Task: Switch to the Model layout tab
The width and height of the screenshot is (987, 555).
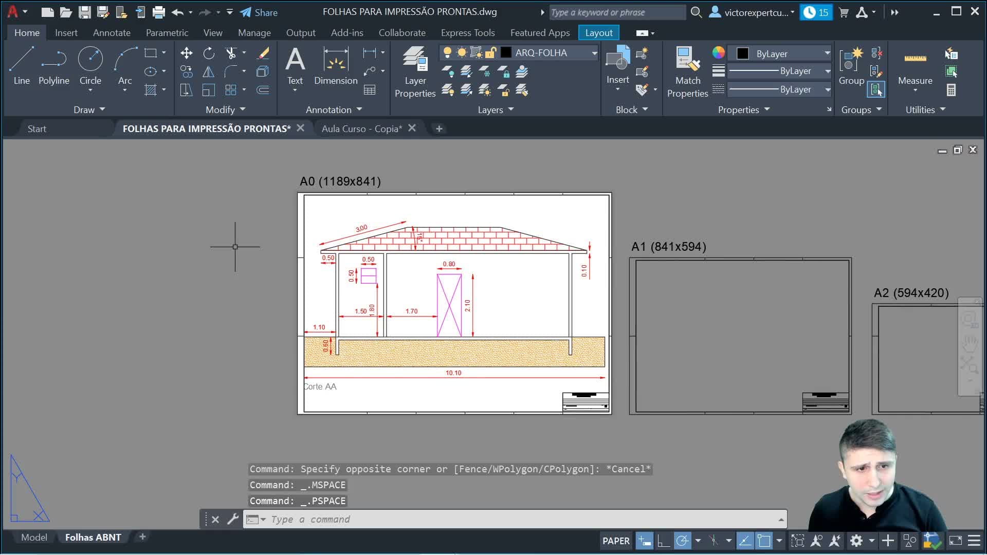Action: point(34,537)
